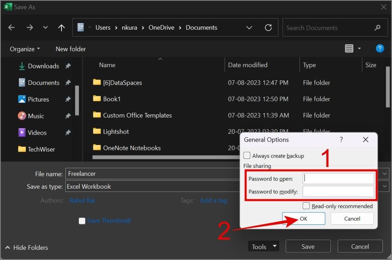Expand the address bar path dropdown
The height and width of the screenshot is (260, 392).
tap(249, 28)
